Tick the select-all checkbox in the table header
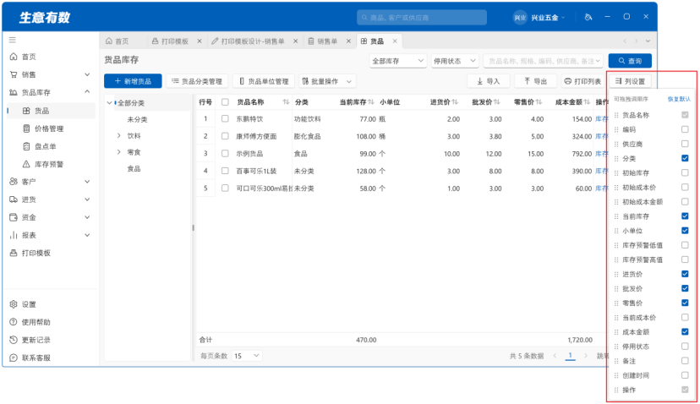The image size is (700, 404). 225,102
